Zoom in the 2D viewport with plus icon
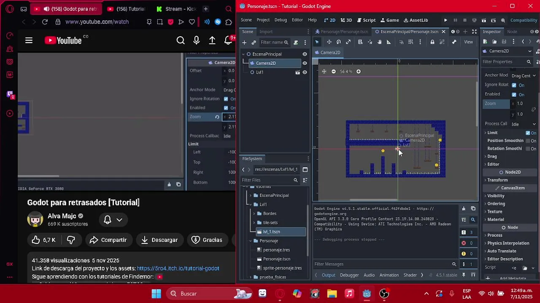This screenshot has height=303, width=540. 358,72
